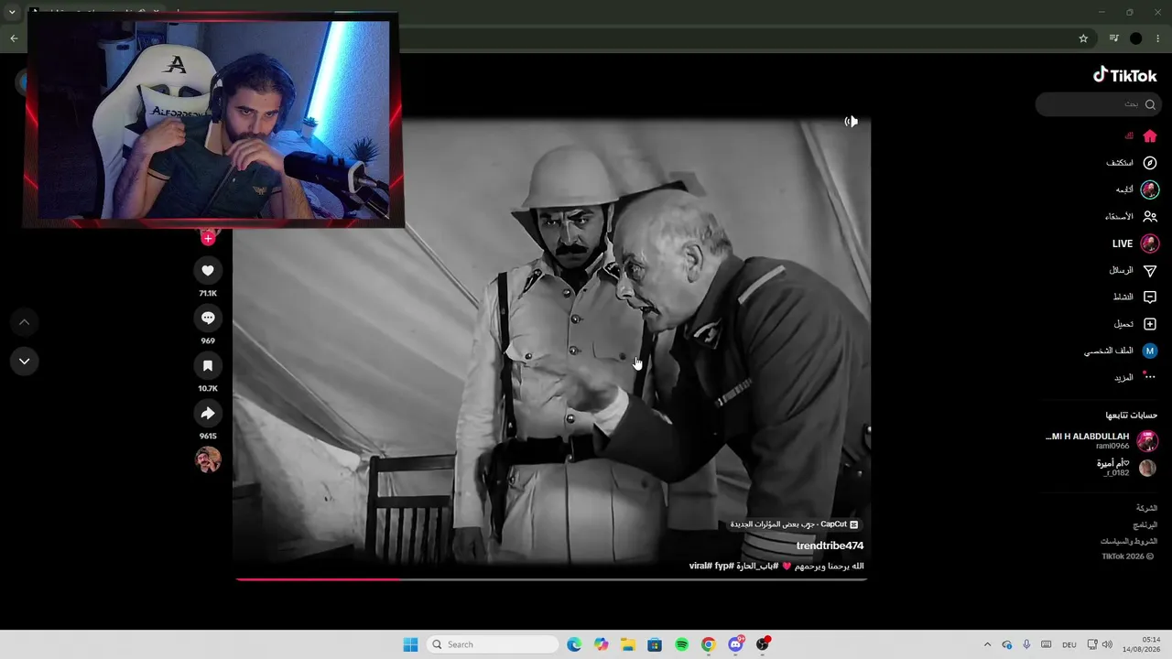Open the Windows Start menu
Viewport: 1172px width, 659px height.
pyautogui.click(x=410, y=644)
